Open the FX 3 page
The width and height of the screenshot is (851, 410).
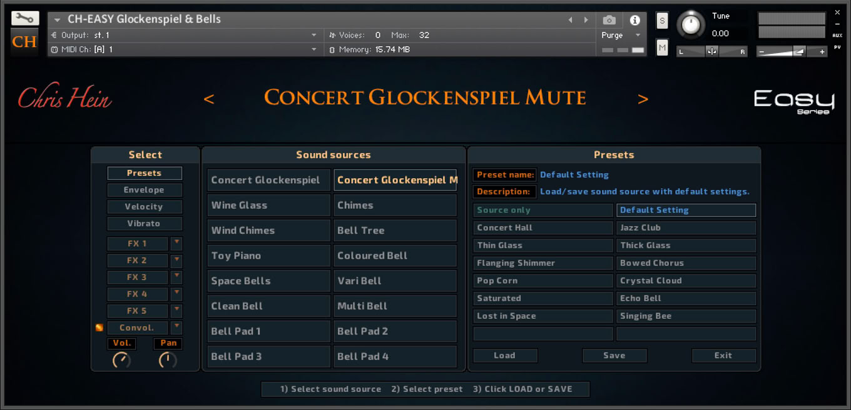[138, 277]
